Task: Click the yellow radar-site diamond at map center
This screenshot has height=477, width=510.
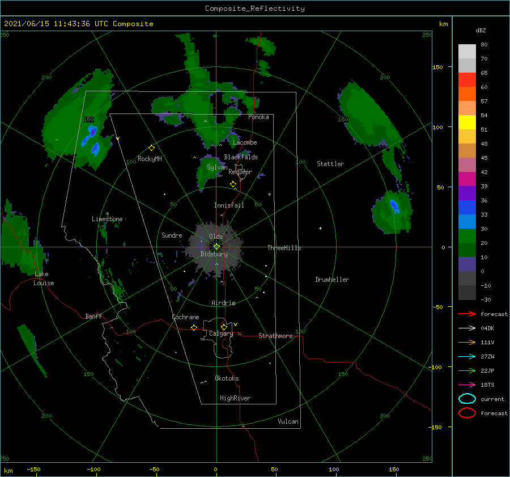Action: point(216,247)
